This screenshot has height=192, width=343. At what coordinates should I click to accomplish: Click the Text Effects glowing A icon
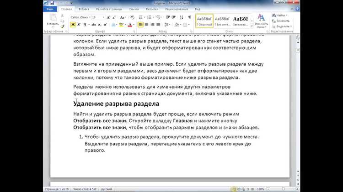click(113, 25)
